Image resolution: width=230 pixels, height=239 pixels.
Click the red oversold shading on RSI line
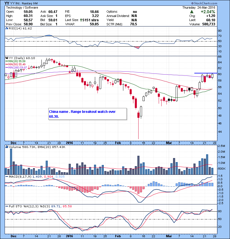(137, 48)
